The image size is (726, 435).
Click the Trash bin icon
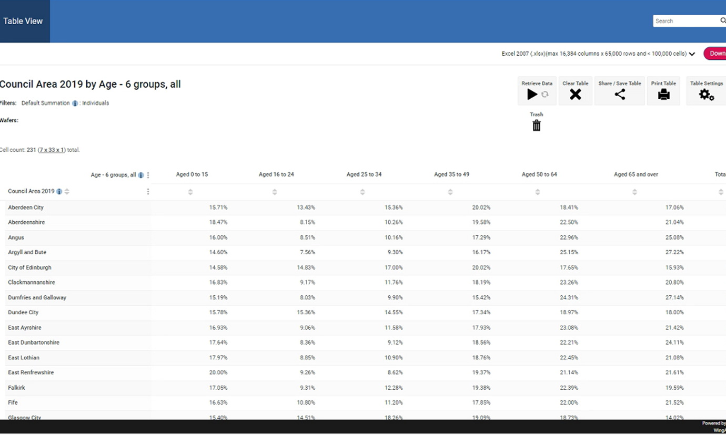point(536,126)
